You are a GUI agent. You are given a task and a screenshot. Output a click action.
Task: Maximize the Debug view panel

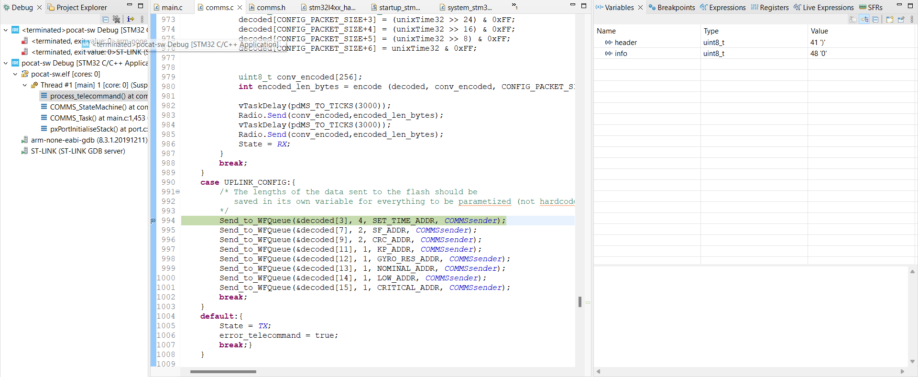(x=141, y=6)
